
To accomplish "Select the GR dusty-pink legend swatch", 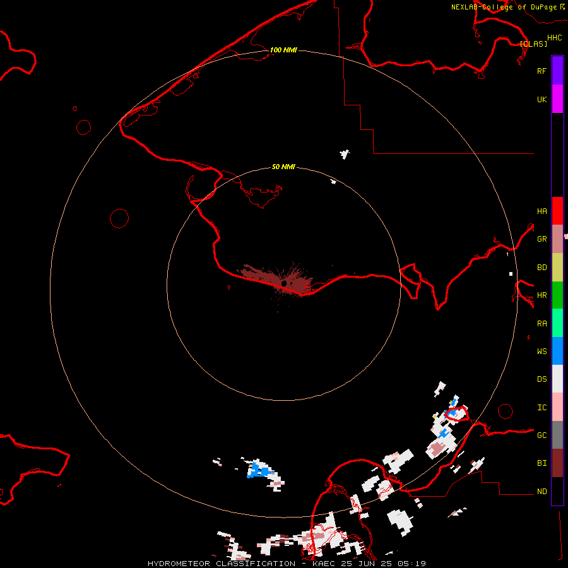I will point(557,239).
